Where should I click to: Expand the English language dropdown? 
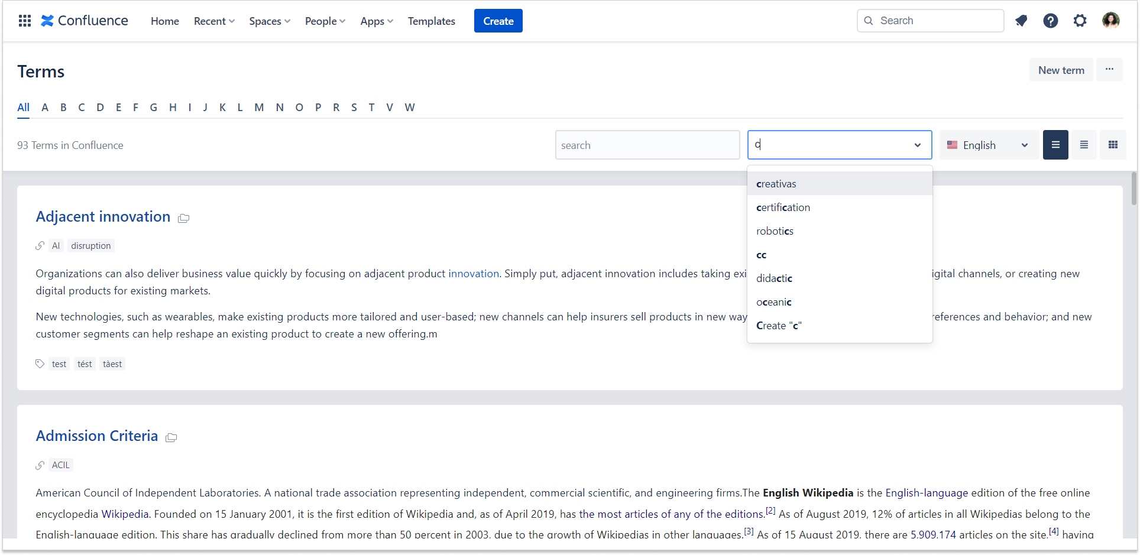click(988, 145)
